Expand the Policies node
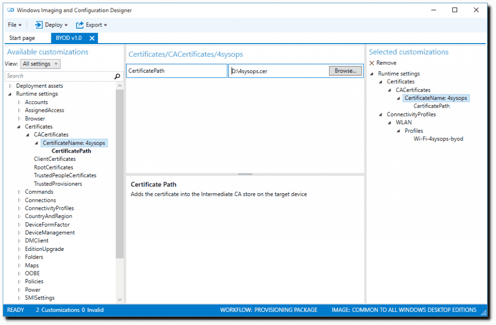 (x=19, y=281)
